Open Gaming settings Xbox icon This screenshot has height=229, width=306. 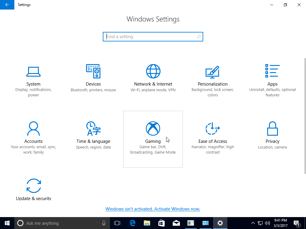tap(153, 129)
